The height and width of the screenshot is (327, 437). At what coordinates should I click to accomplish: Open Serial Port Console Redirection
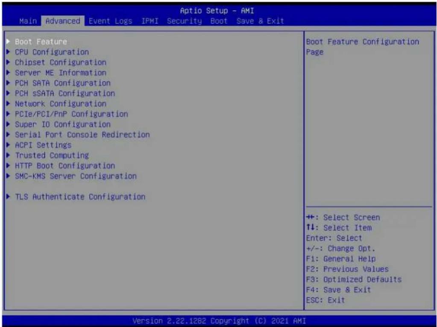point(82,135)
